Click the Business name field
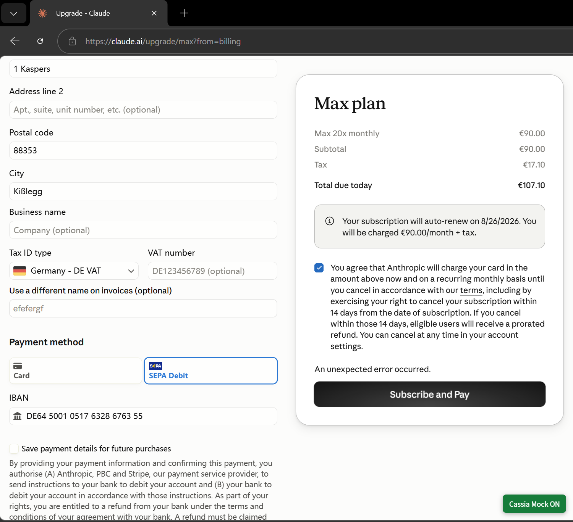The image size is (573, 522). coord(143,230)
